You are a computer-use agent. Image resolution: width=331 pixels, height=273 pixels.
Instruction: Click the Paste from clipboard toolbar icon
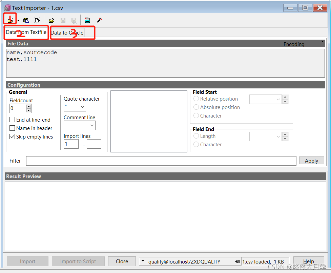coord(26,20)
